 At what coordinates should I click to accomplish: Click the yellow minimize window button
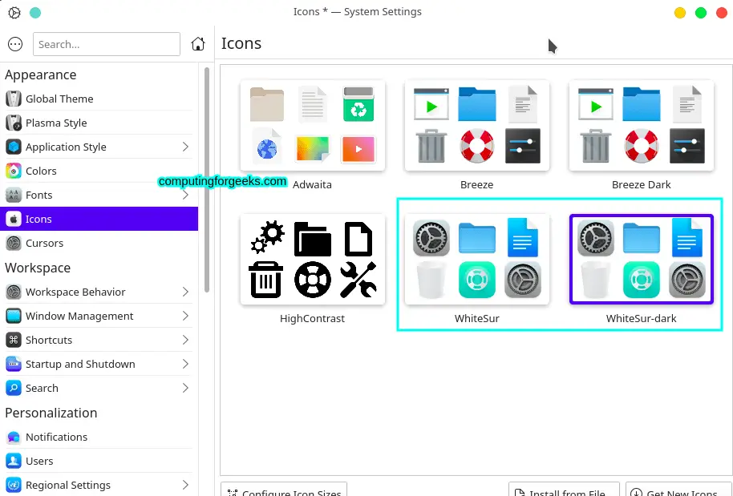pyautogui.click(x=680, y=13)
